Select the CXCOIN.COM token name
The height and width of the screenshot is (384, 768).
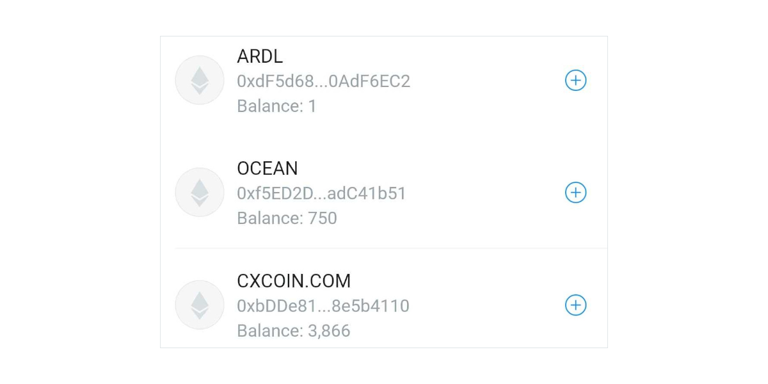[x=294, y=281]
